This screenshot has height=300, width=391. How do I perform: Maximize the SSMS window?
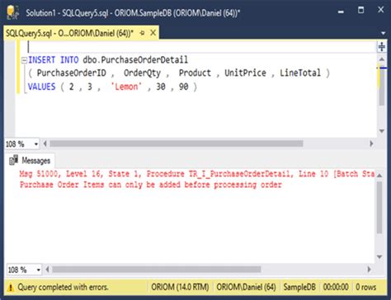coord(360,11)
